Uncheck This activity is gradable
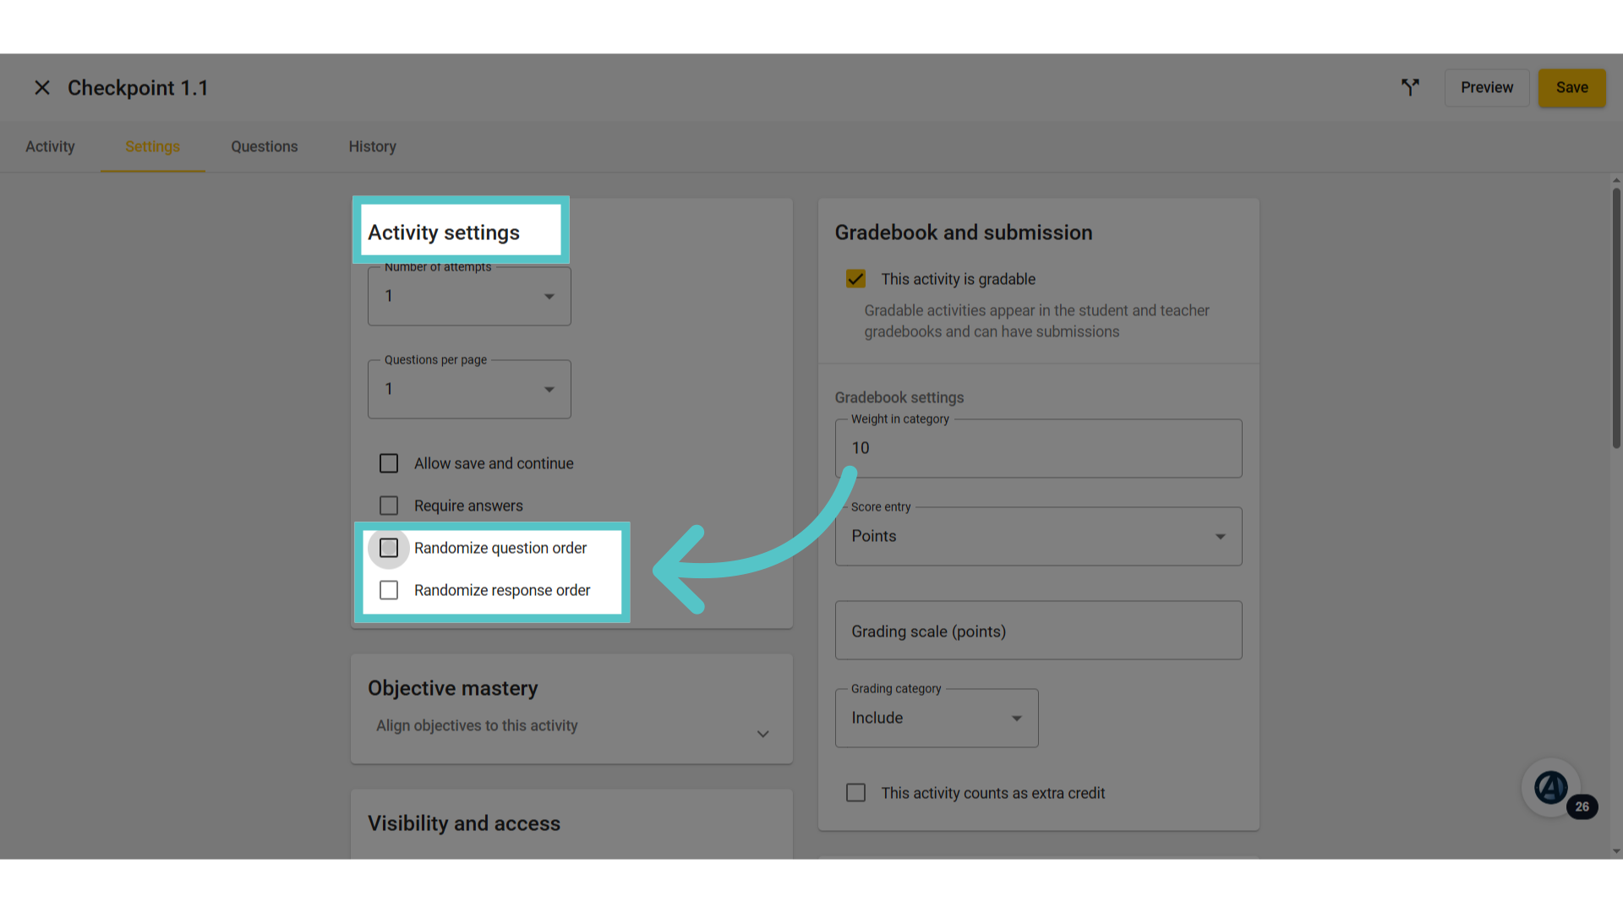The width and height of the screenshot is (1623, 913). 855,279
